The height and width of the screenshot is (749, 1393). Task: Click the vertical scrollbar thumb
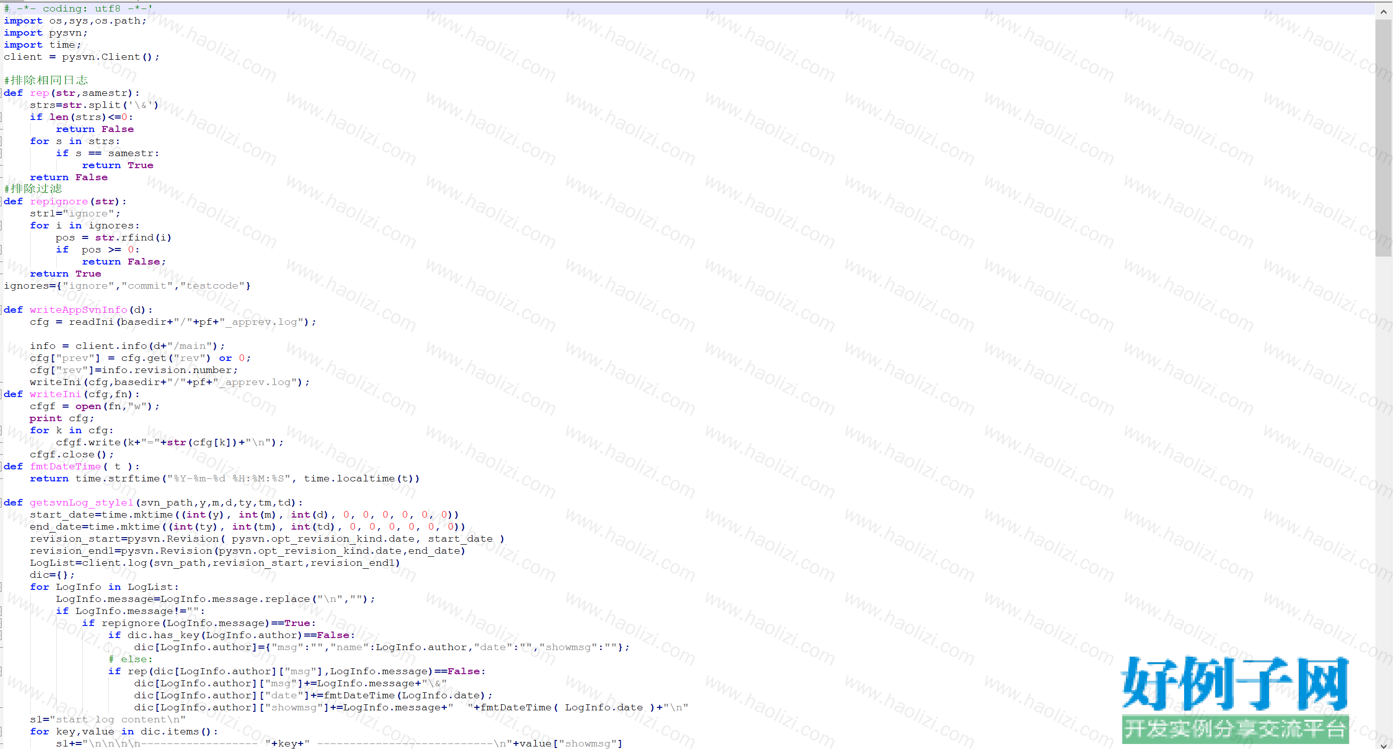click(x=1383, y=137)
